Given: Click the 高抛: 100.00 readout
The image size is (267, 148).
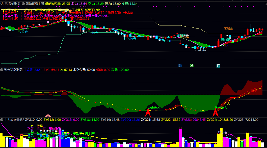Looking at the screenshot, I should click(120, 70).
